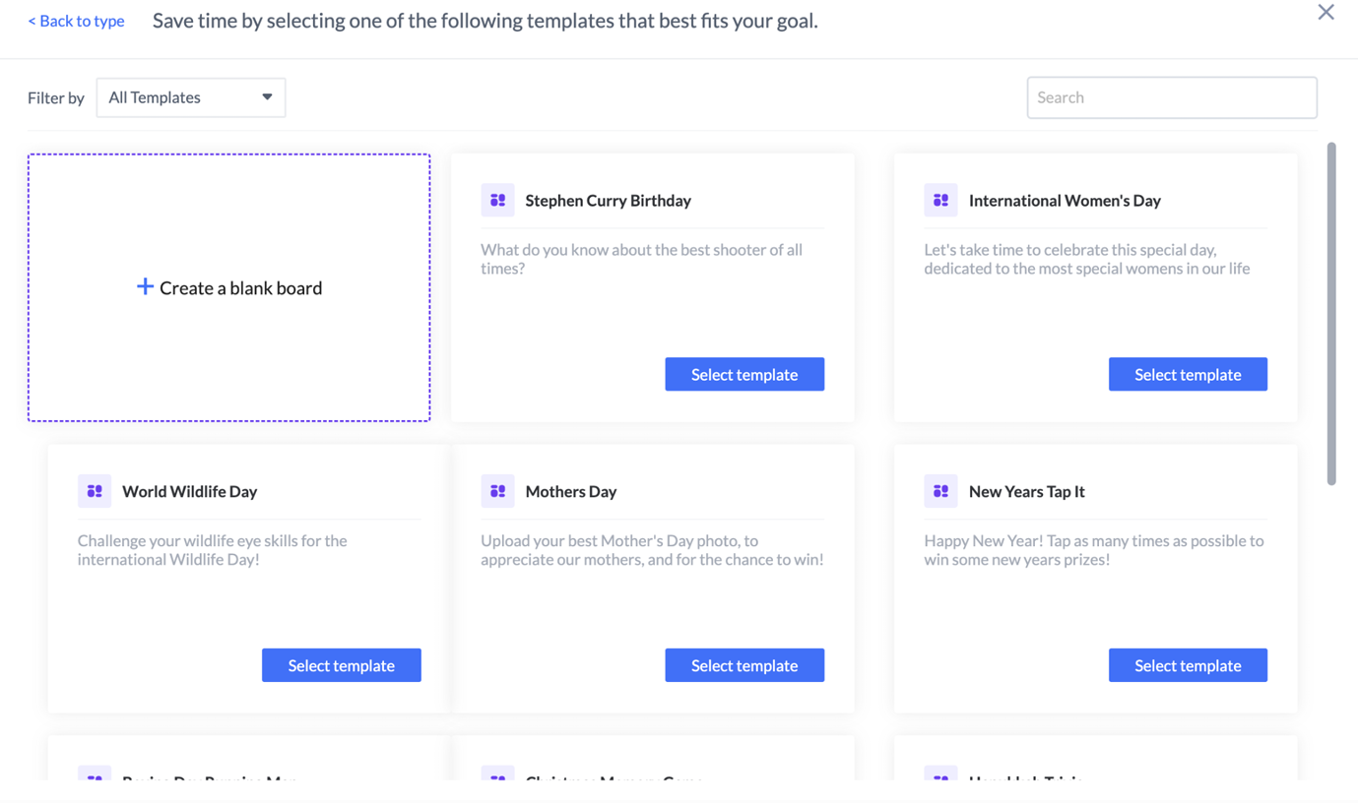Image resolution: width=1358 pixels, height=803 pixels.
Task: Click the Mothers Day template icon
Action: 497,491
